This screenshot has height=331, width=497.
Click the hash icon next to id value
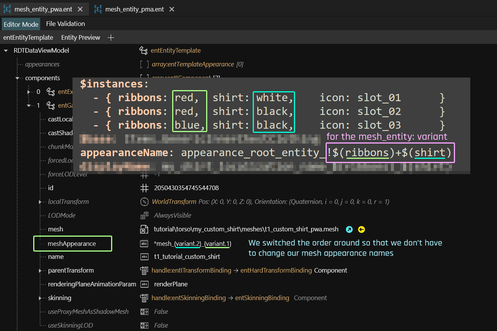(x=144, y=188)
